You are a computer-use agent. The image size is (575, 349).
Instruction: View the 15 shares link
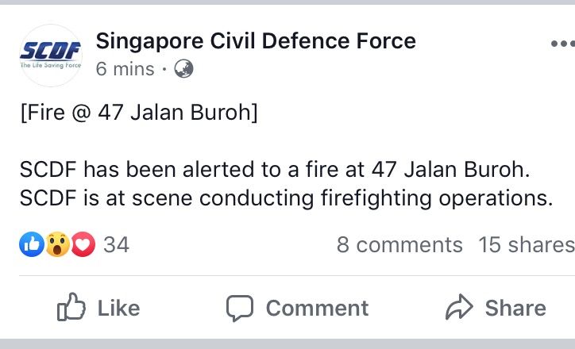point(526,245)
